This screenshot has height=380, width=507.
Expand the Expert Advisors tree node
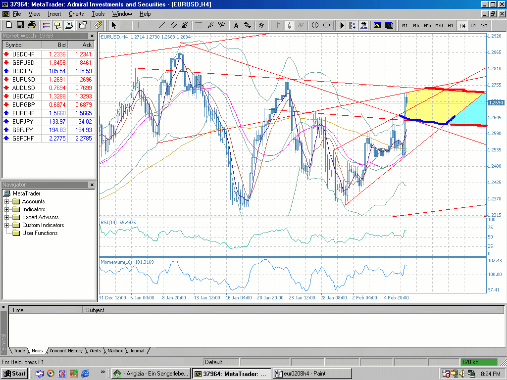(6, 218)
